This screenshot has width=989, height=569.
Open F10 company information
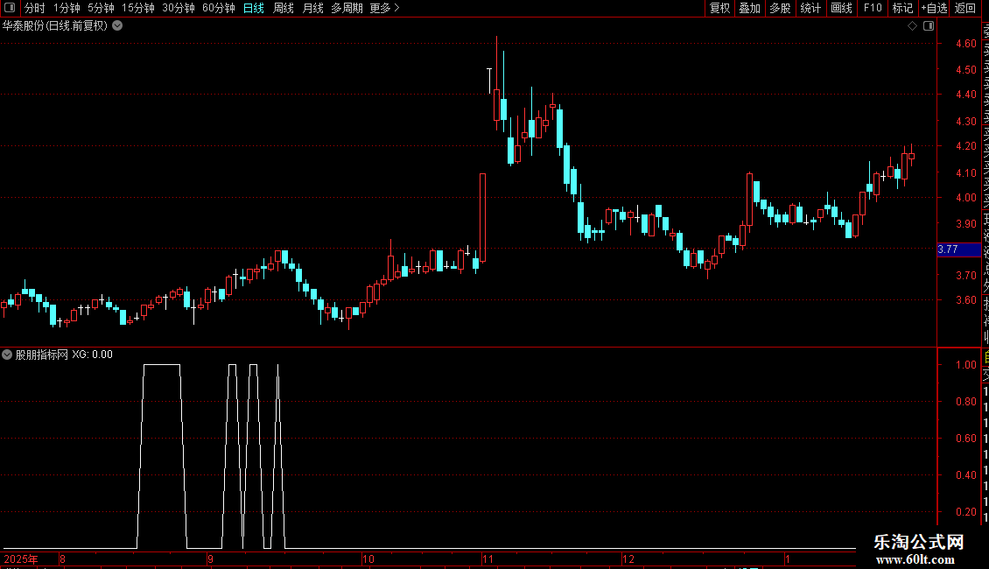873,8
